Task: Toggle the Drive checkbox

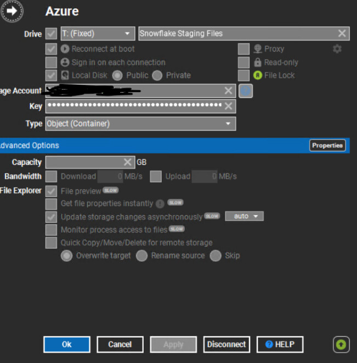Action: point(51,34)
